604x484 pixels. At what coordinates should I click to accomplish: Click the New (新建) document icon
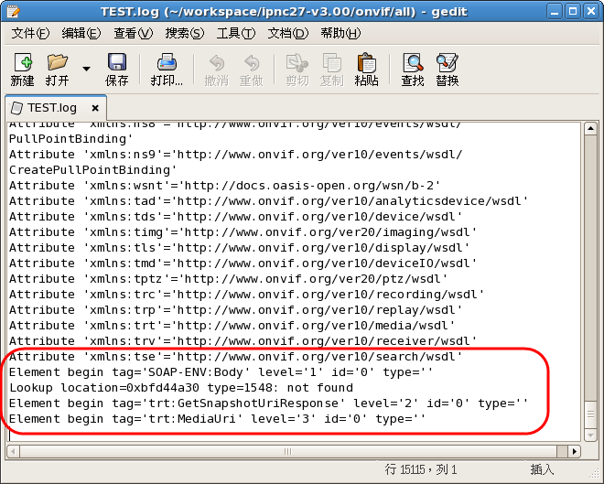23,62
